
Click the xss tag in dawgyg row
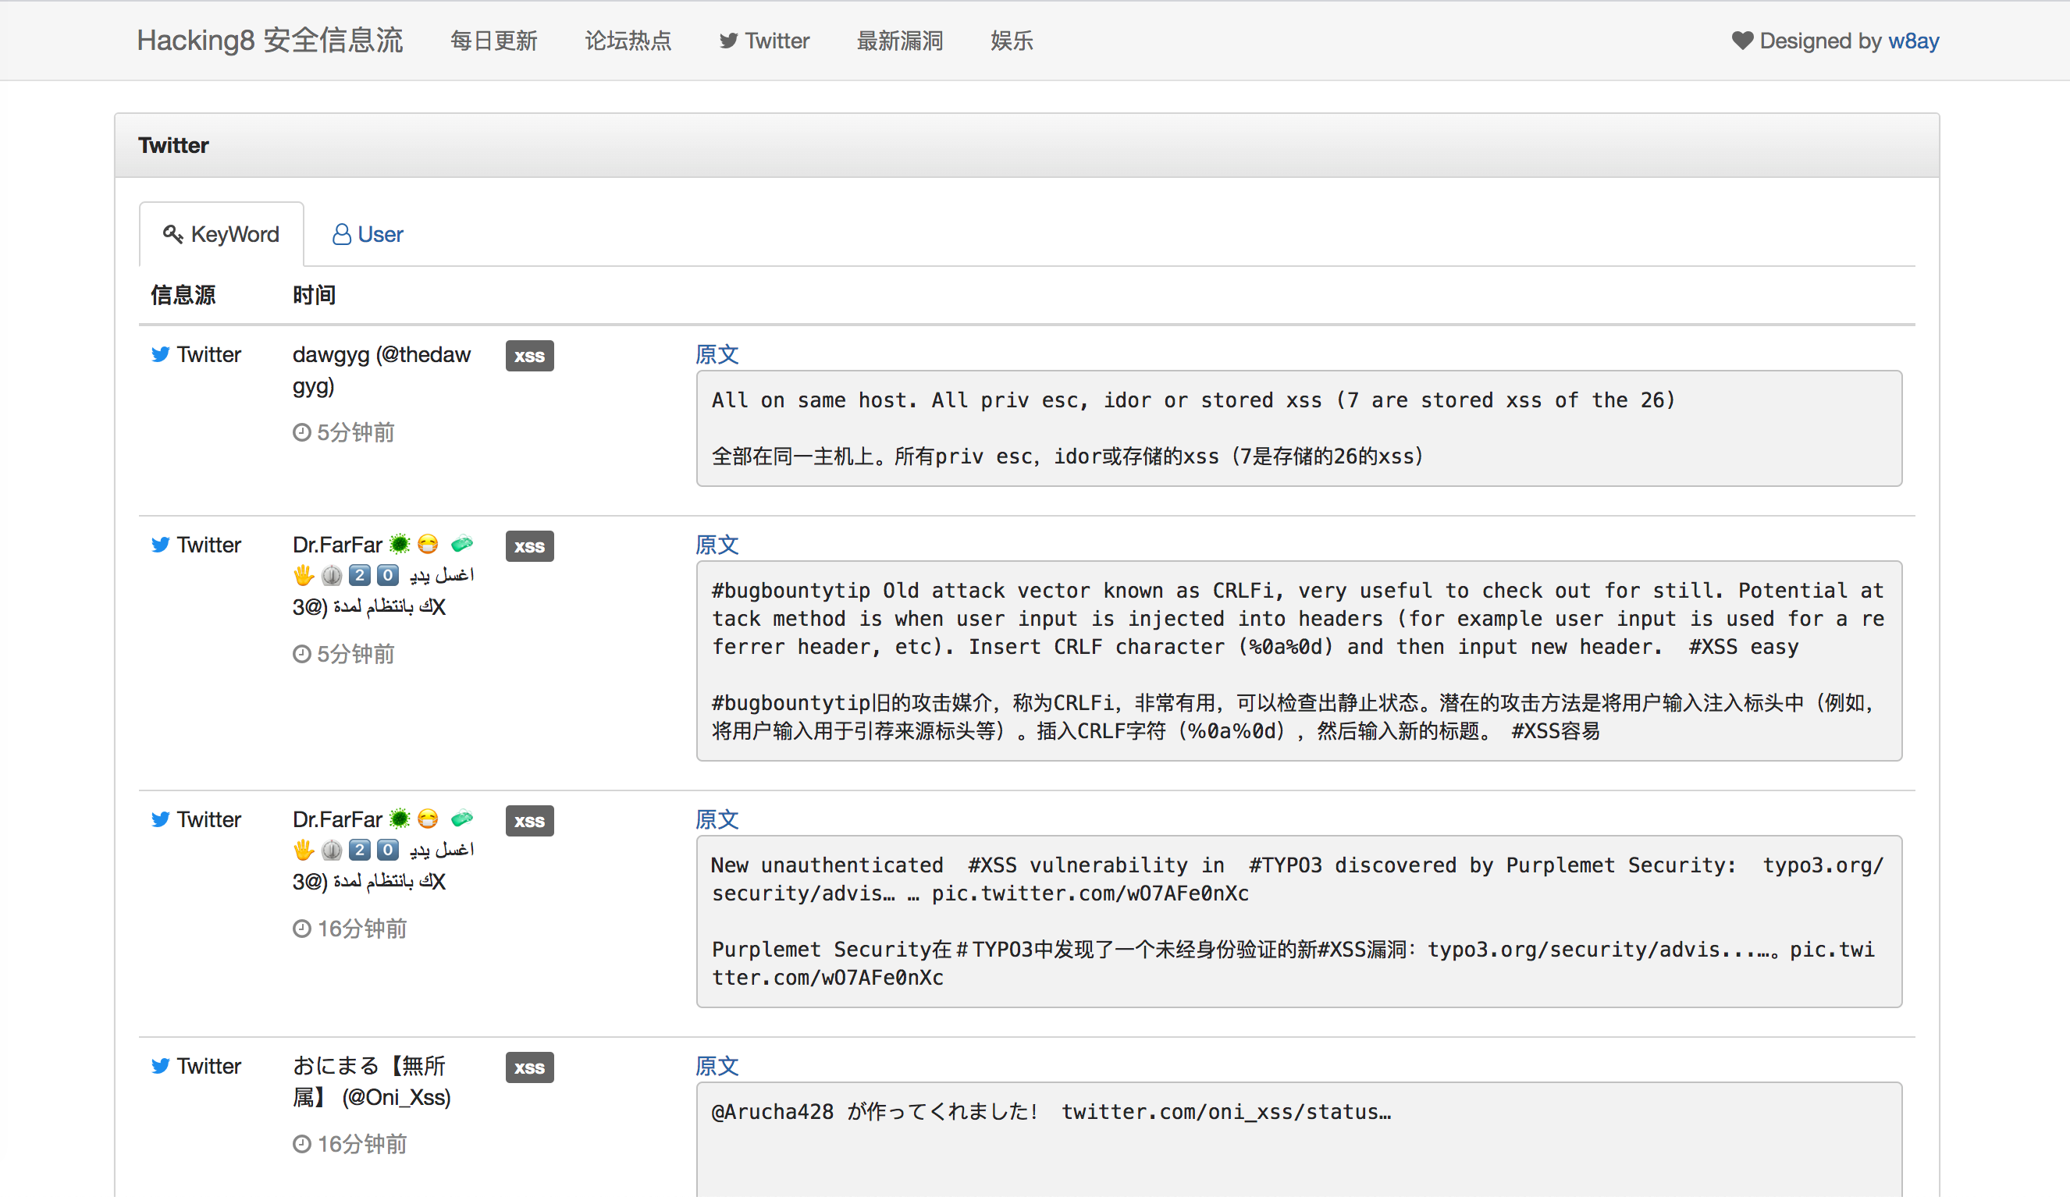pyautogui.click(x=530, y=356)
